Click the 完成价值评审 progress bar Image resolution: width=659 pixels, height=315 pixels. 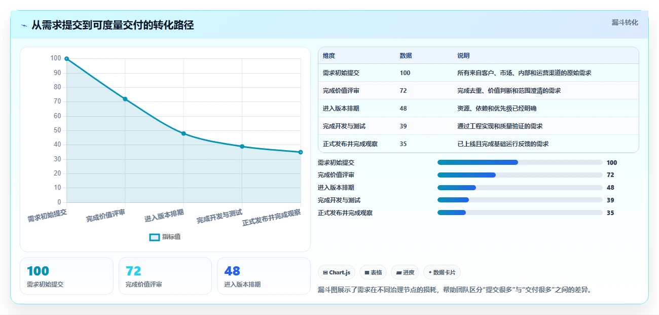point(520,175)
